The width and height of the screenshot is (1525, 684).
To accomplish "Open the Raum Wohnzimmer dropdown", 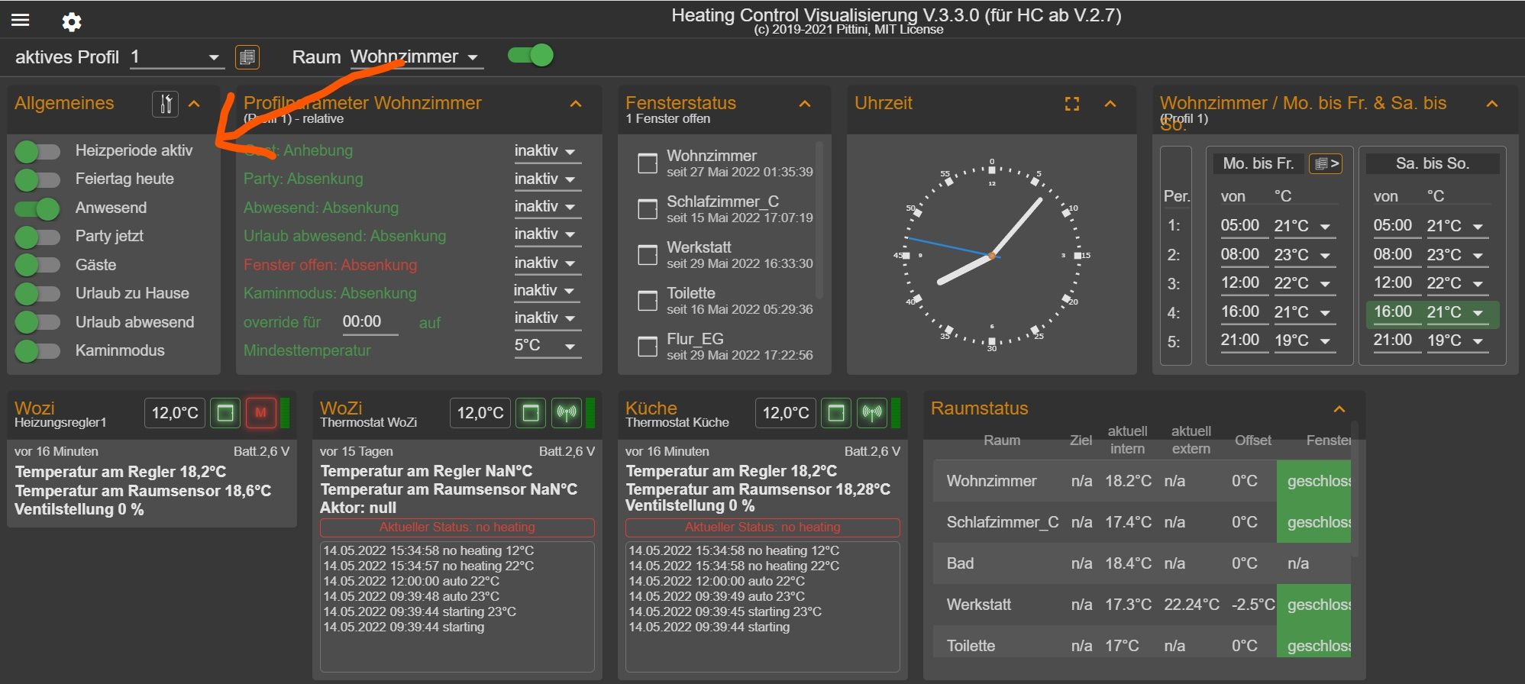I will coord(417,57).
